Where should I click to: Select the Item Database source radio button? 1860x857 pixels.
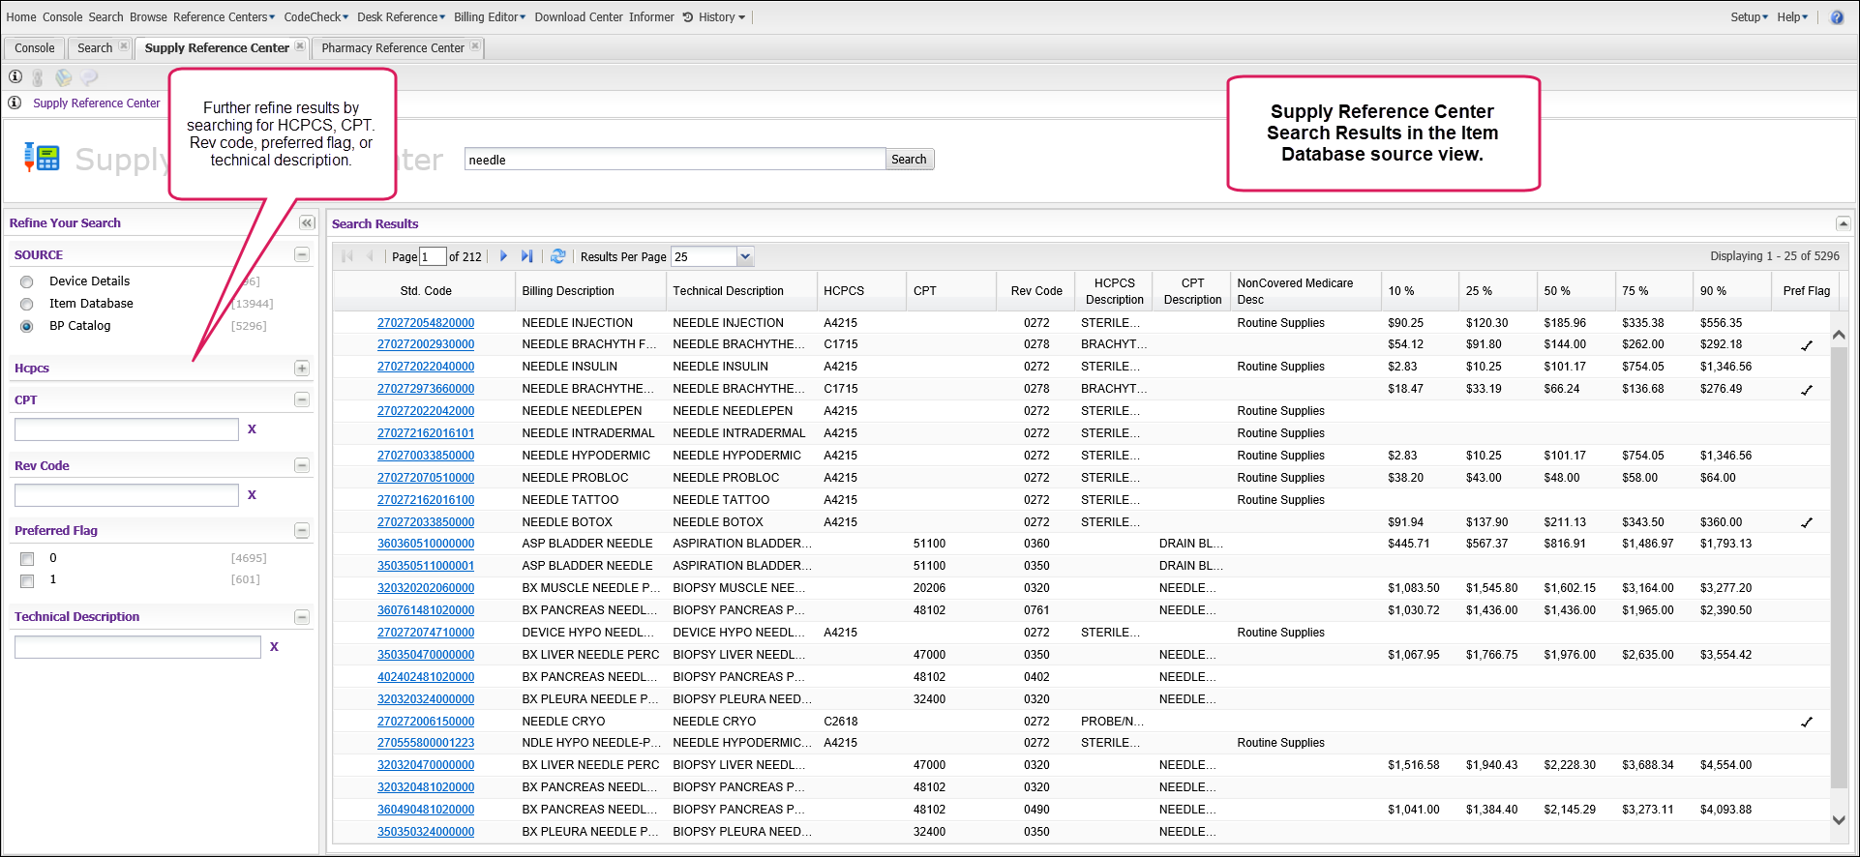(27, 304)
